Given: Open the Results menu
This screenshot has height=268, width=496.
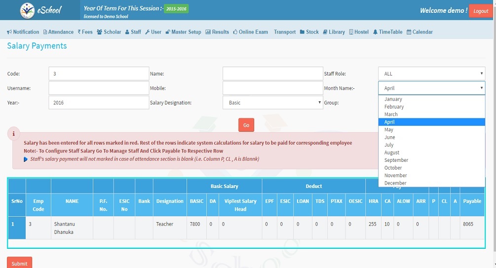Looking at the screenshot, I should point(217,32).
